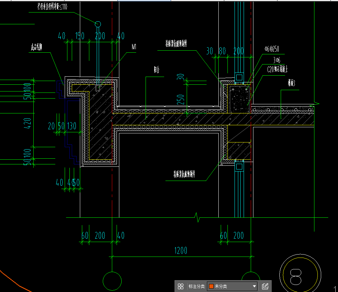Select the 3Φ6 rebar annotation
This screenshot has width=338, height=292.
coord(277,60)
